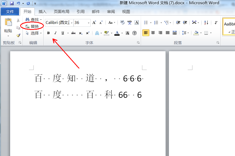Customize Quick Access Toolbar dropdown
The image size is (235, 156).
point(35,3)
